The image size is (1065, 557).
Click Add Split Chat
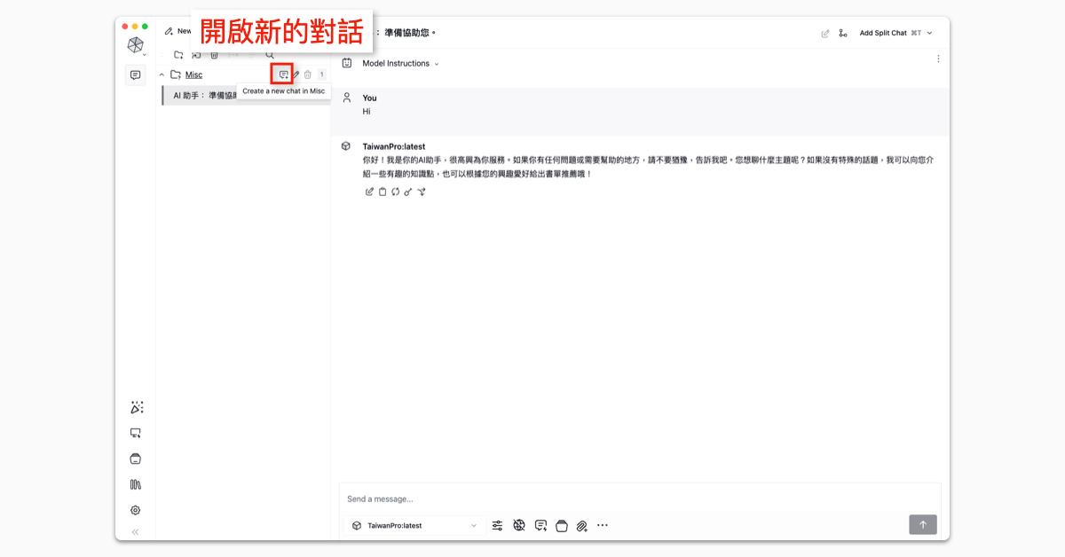pos(883,33)
